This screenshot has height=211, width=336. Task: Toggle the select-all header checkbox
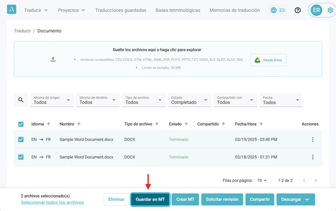coord(21,124)
